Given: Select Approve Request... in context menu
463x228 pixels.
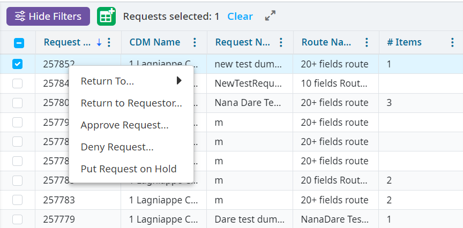Looking at the screenshot, I should coord(124,125).
